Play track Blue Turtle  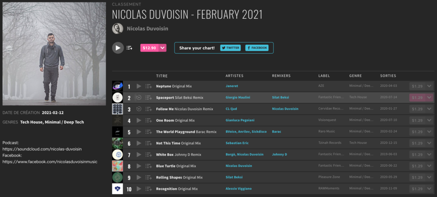click(x=139, y=166)
